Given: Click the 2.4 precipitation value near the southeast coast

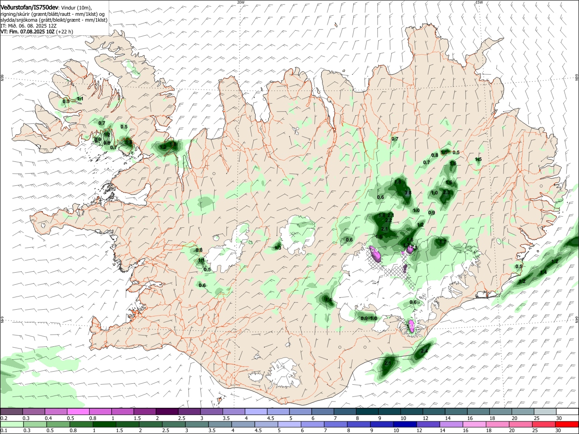Looking at the screenshot, I should pos(424,351).
